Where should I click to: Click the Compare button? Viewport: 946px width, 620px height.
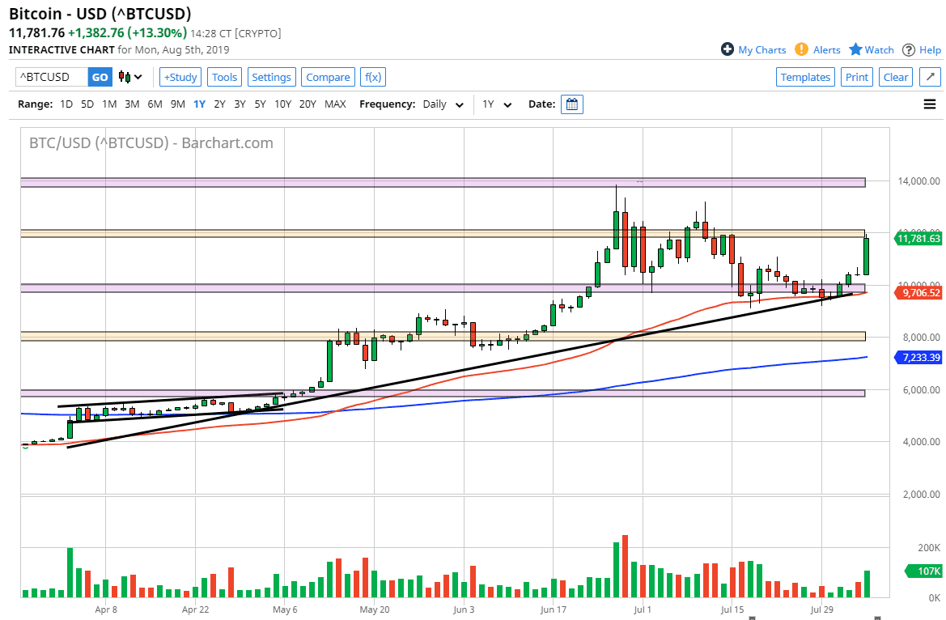point(328,77)
